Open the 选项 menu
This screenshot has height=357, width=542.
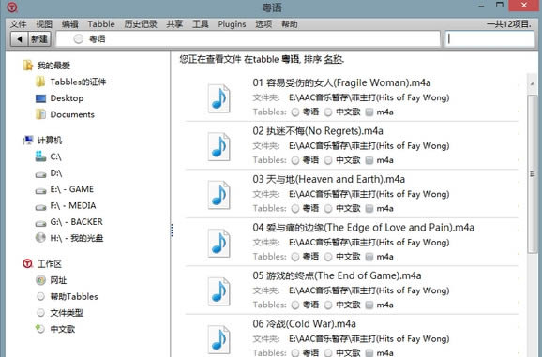pyautogui.click(x=263, y=24)
